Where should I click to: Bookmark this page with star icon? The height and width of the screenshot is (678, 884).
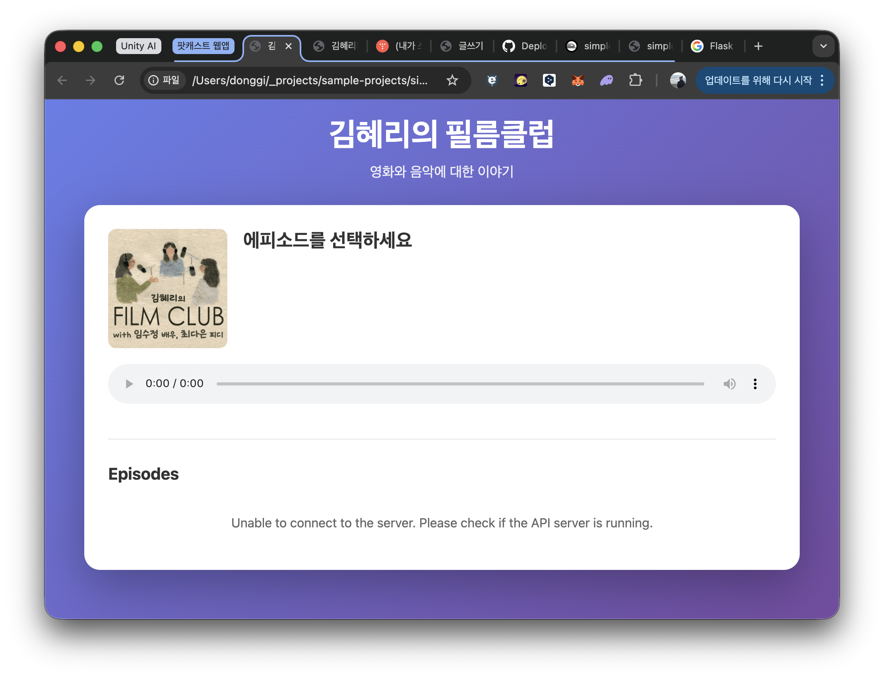pyautogui.click(x=452, y=80)
